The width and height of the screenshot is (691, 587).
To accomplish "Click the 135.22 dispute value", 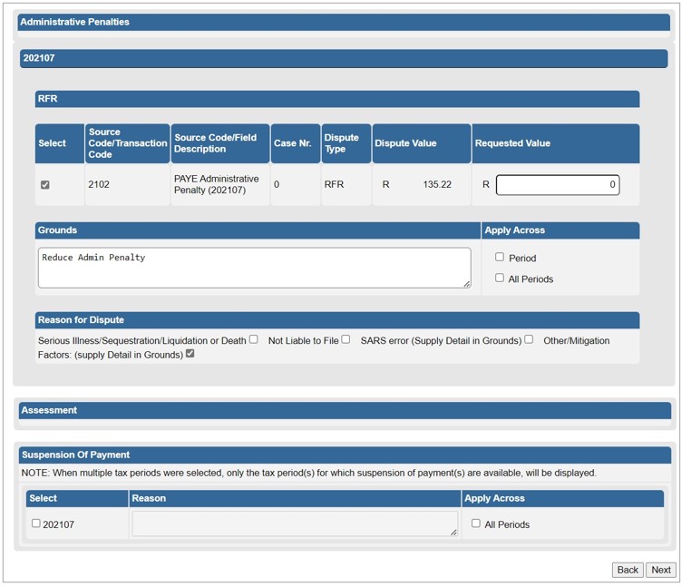I will click(437, 185).
